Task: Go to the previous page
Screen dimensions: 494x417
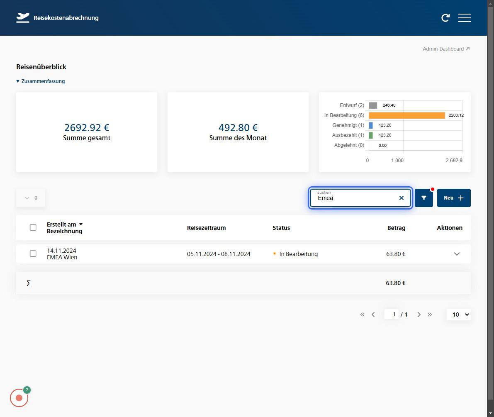Action: click(x=373, y=315)
